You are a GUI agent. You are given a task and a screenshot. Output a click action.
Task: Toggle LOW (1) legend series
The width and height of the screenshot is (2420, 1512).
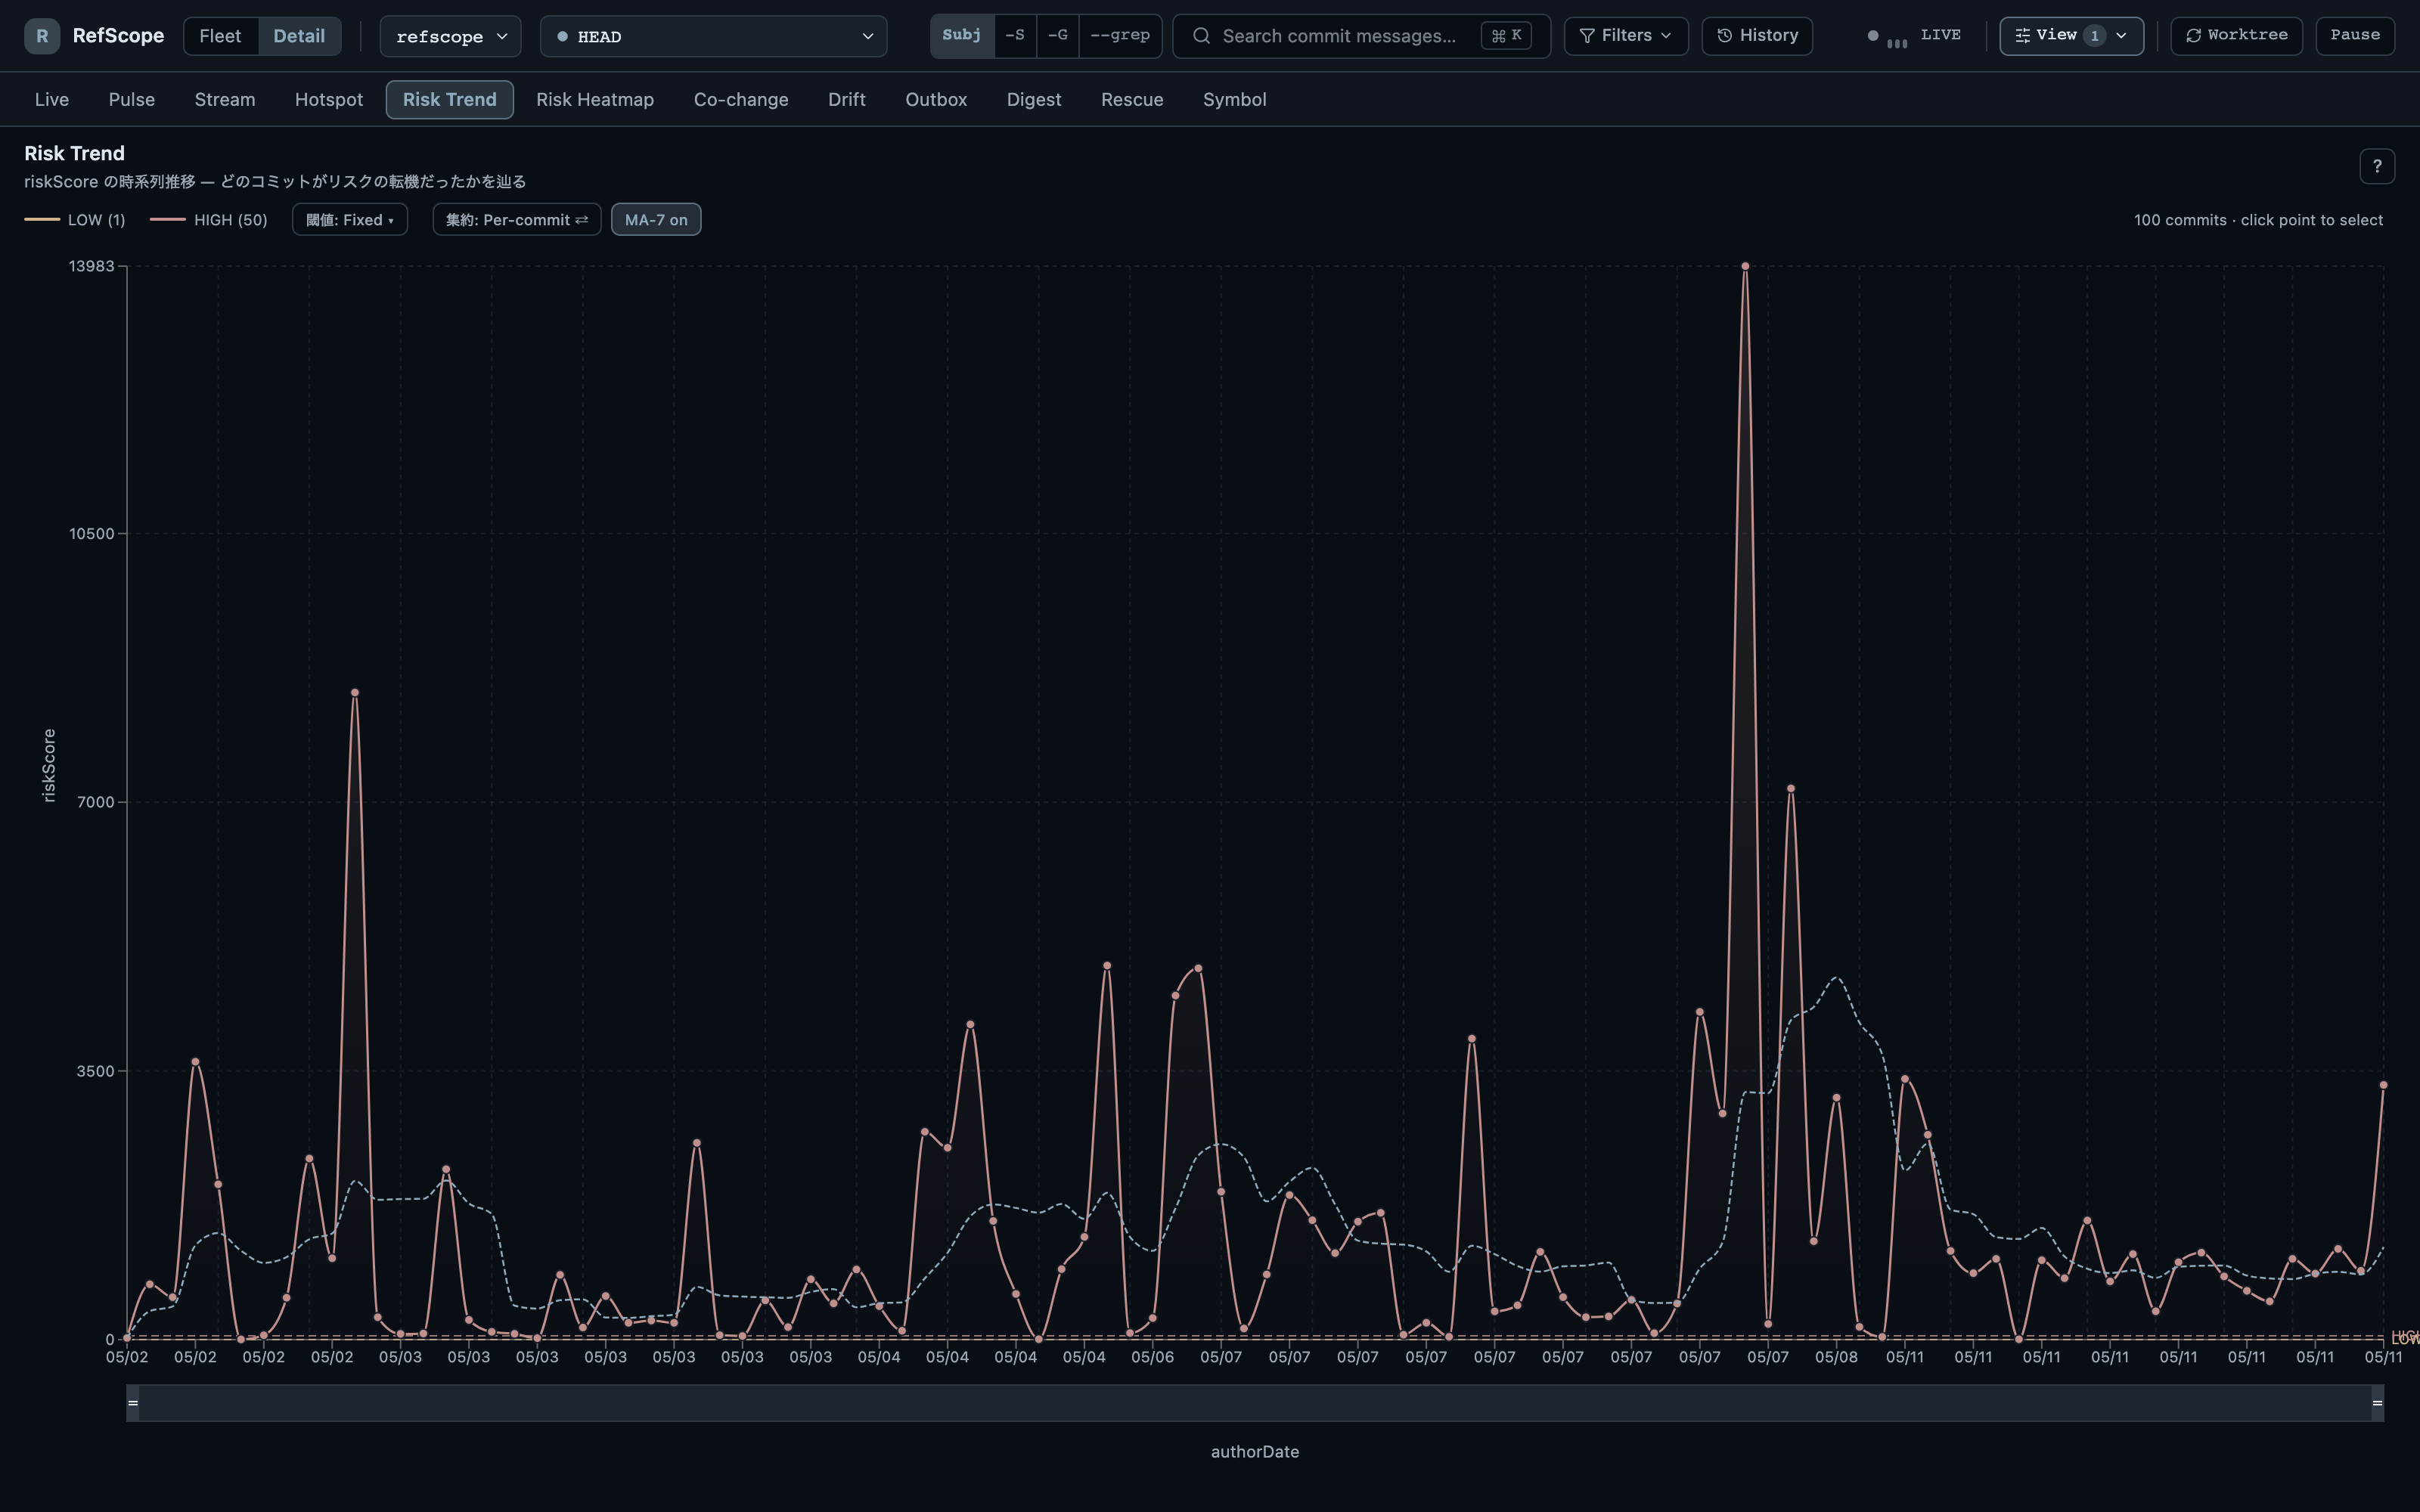[x=75, y=220]
